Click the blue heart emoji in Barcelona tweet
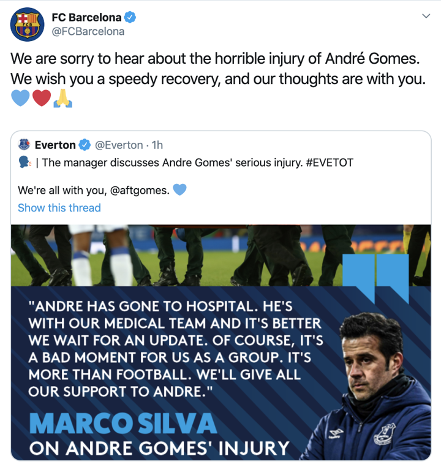This screenshot has height=464, width=441. (20, 98)
